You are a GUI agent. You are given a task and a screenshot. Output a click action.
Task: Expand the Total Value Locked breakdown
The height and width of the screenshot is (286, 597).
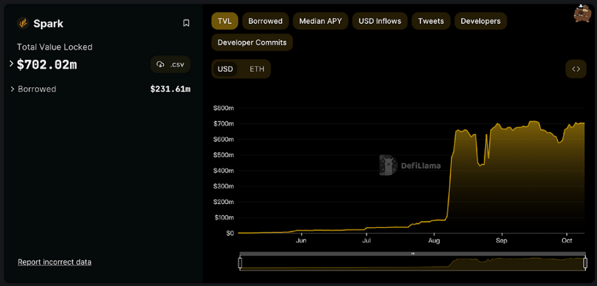[12, 64]
